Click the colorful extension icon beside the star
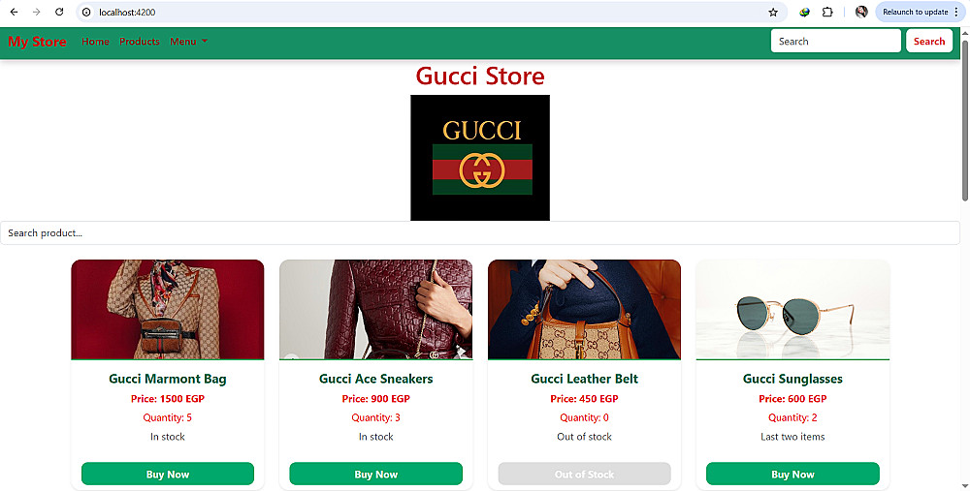This screenshot has width=970, height=491. tap(804, 12)
